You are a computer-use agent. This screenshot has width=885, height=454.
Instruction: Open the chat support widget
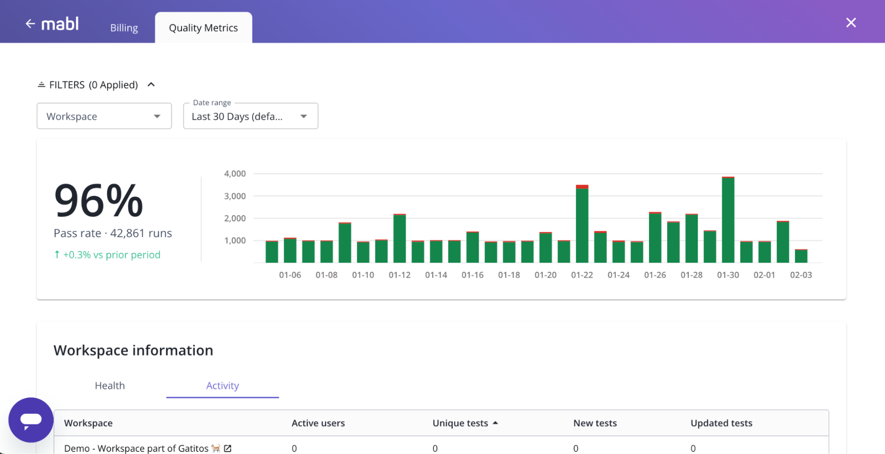coord(31,420)
